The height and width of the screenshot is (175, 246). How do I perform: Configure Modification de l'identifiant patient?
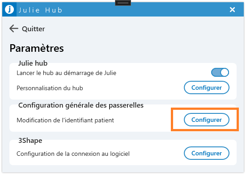coord(207,120)
